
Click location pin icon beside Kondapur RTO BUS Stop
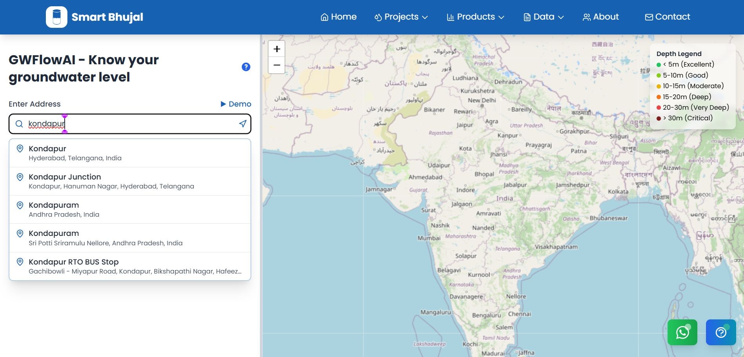point(20,262)
